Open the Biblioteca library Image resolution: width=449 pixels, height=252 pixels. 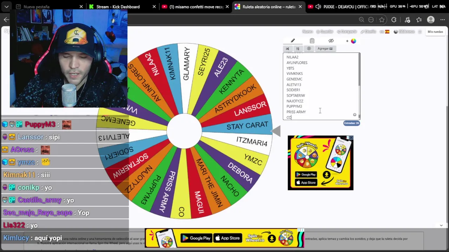point(404,32)
